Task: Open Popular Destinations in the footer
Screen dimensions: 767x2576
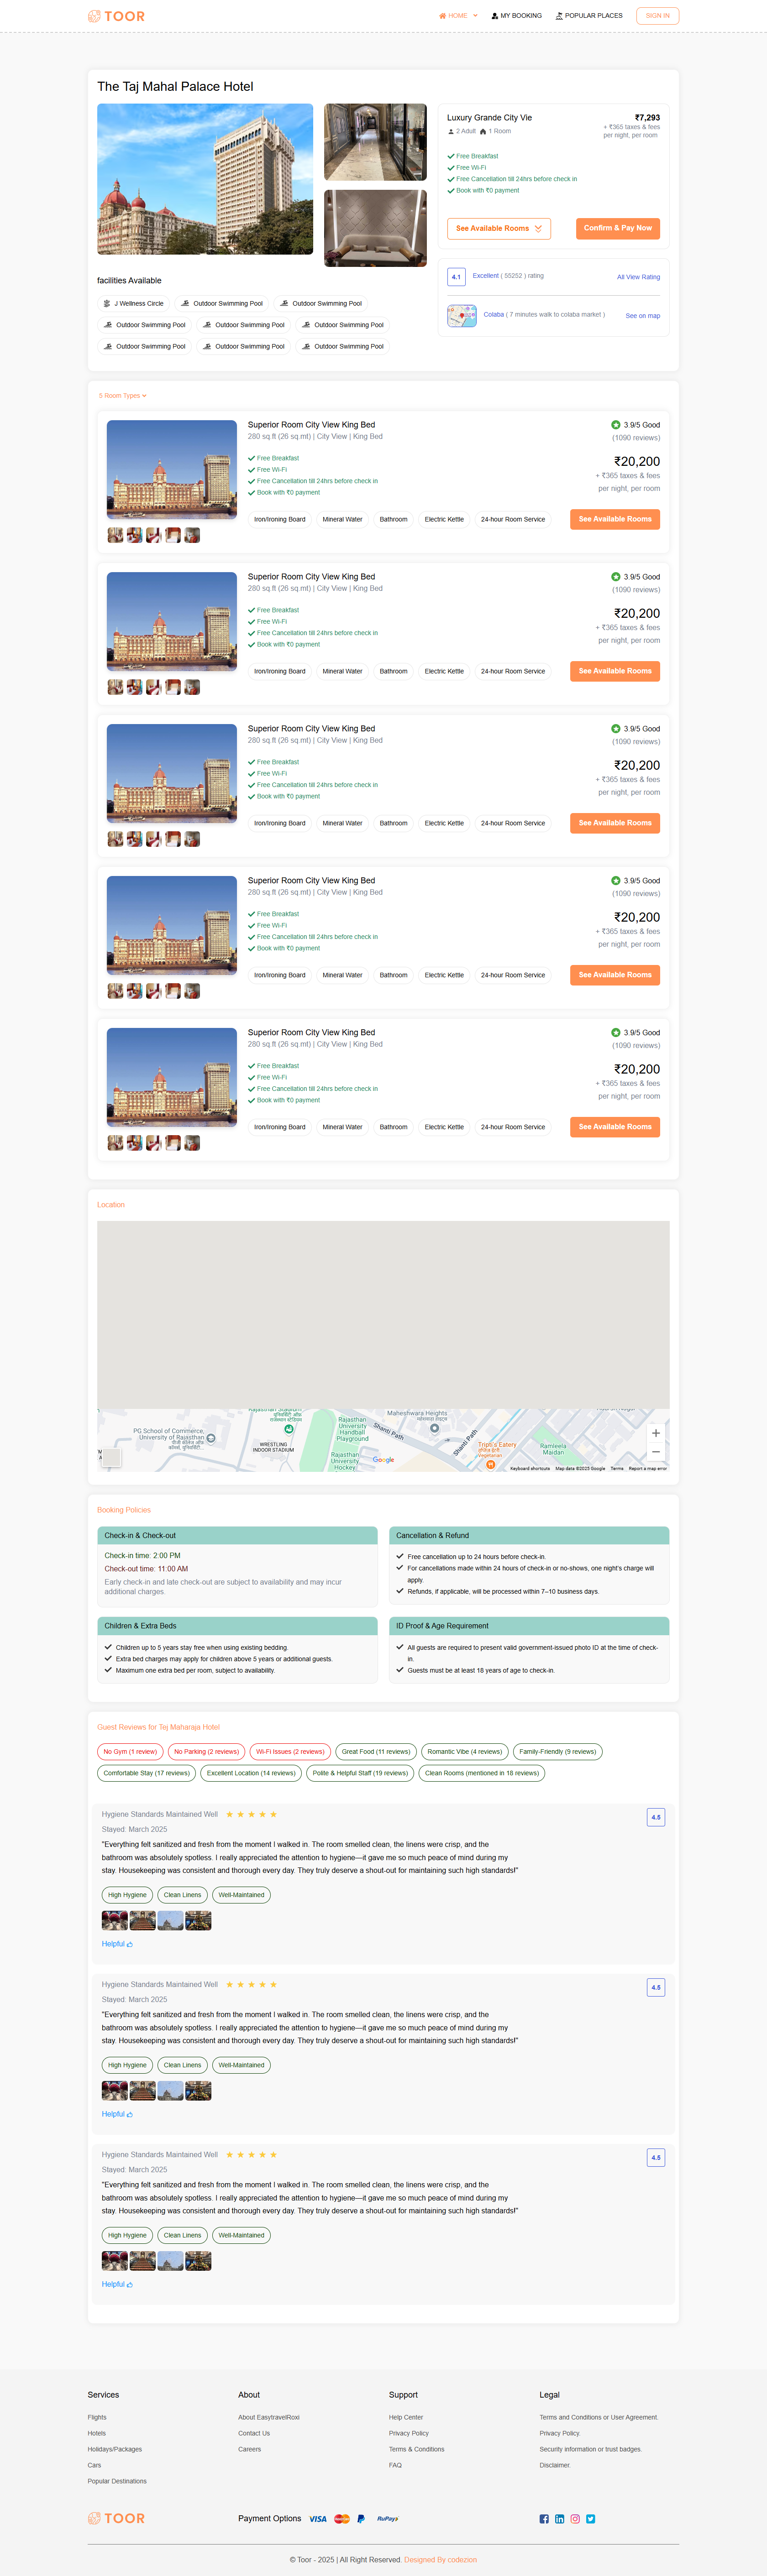Action: pos(117,2481)
